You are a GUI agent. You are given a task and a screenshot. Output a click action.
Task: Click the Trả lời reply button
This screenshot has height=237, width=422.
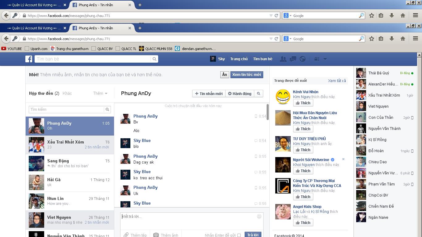click(253, 235)
